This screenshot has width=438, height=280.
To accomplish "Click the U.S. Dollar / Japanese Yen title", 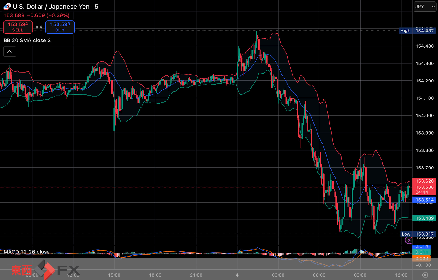I will (x=55, y=7).
